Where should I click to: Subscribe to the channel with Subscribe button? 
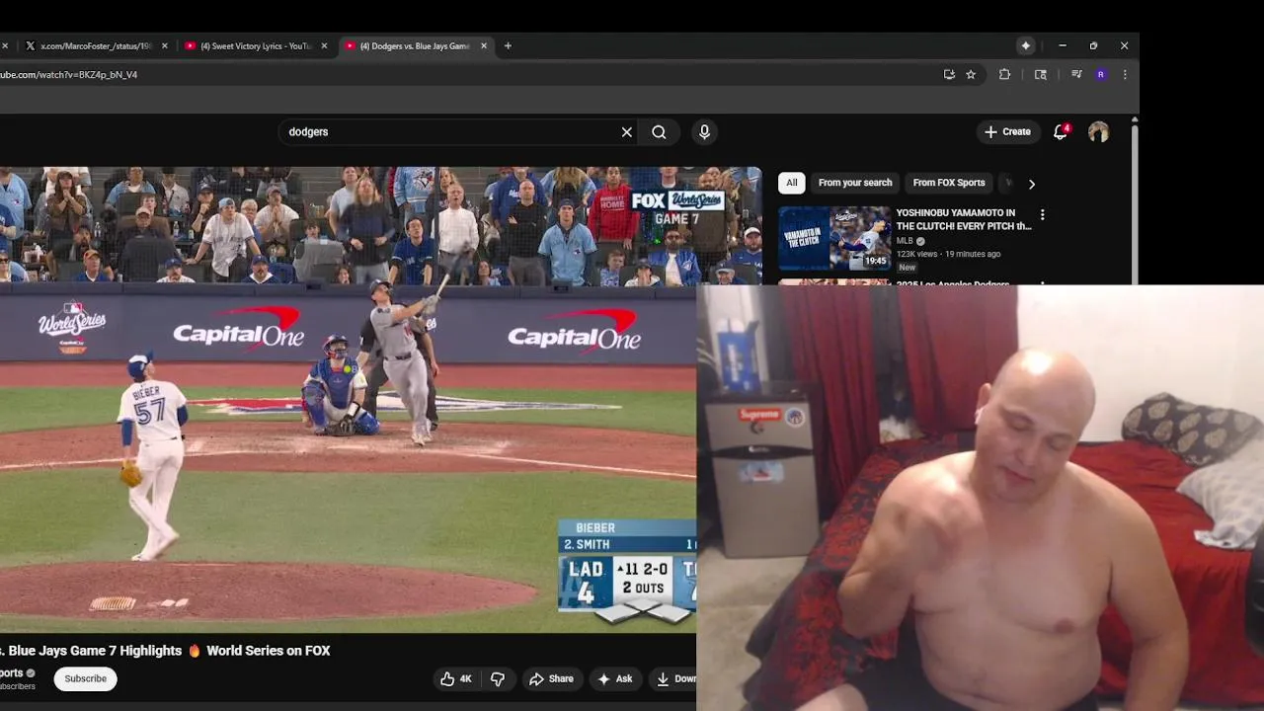pos(85,678)
